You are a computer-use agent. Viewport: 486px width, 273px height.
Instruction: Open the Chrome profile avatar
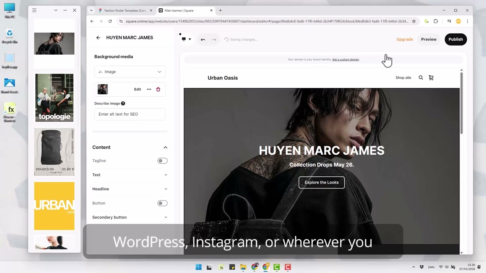pos(458,21)
